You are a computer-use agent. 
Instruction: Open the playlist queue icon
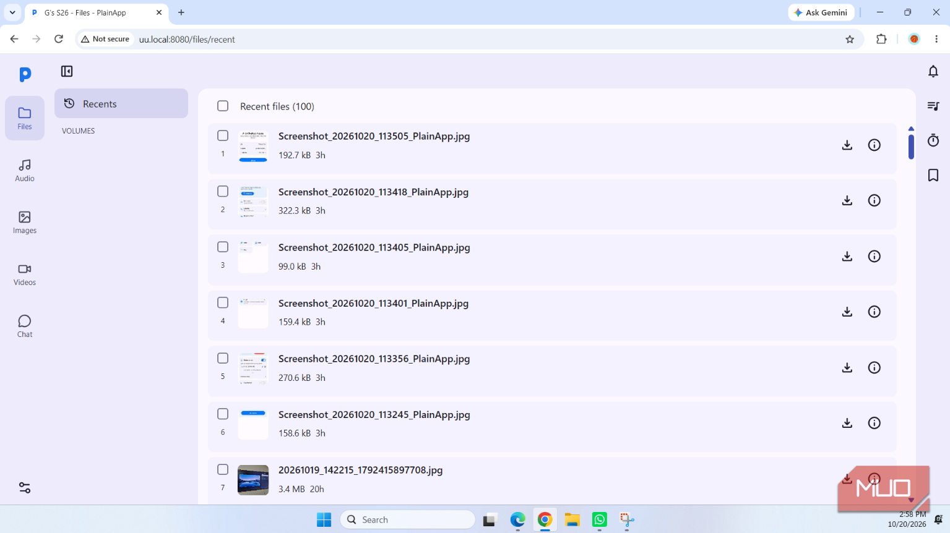click(x=933, y=106)
